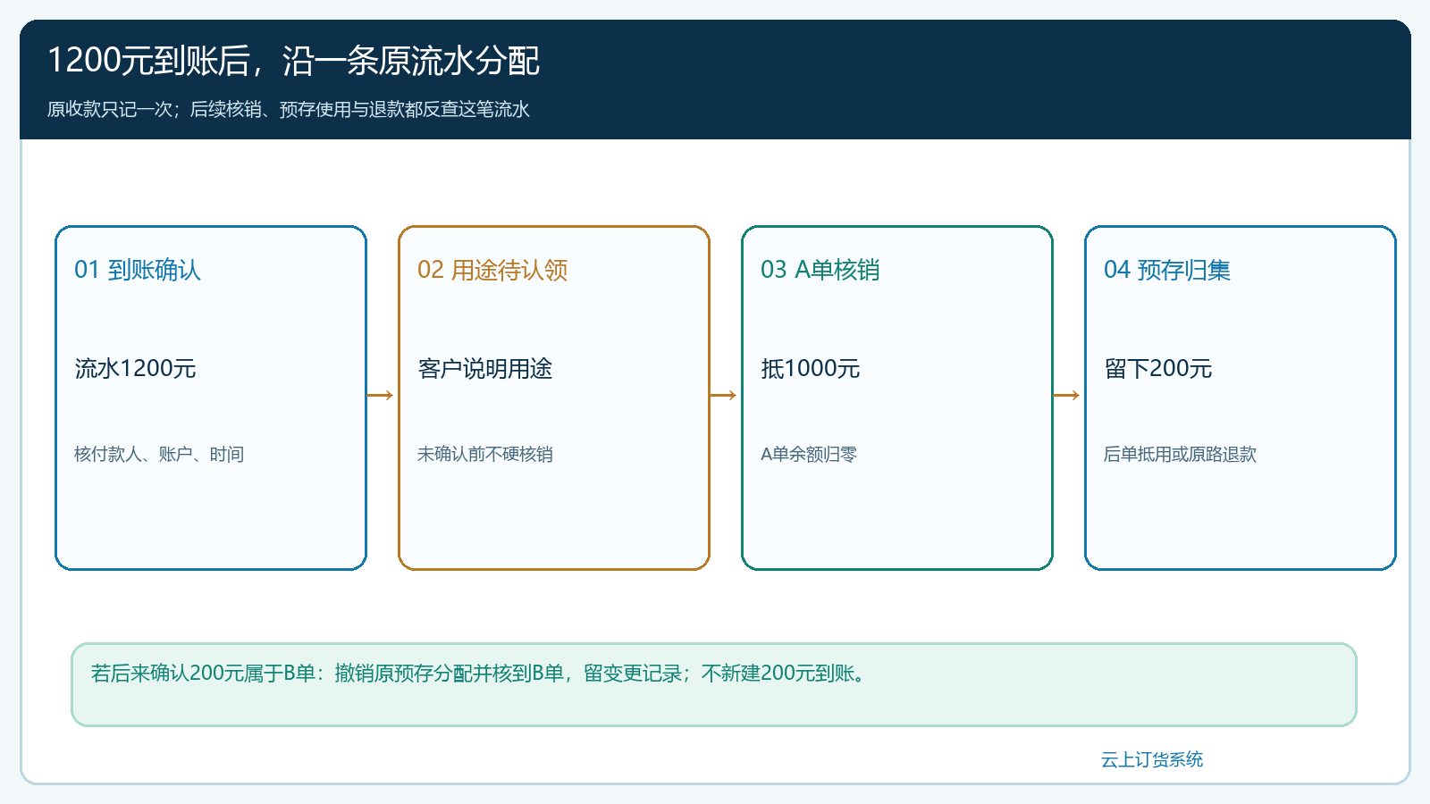Screen dimensions: 1430x804
Task: Select the "未确认前不硬核销" note
Action: coord(485,454)
